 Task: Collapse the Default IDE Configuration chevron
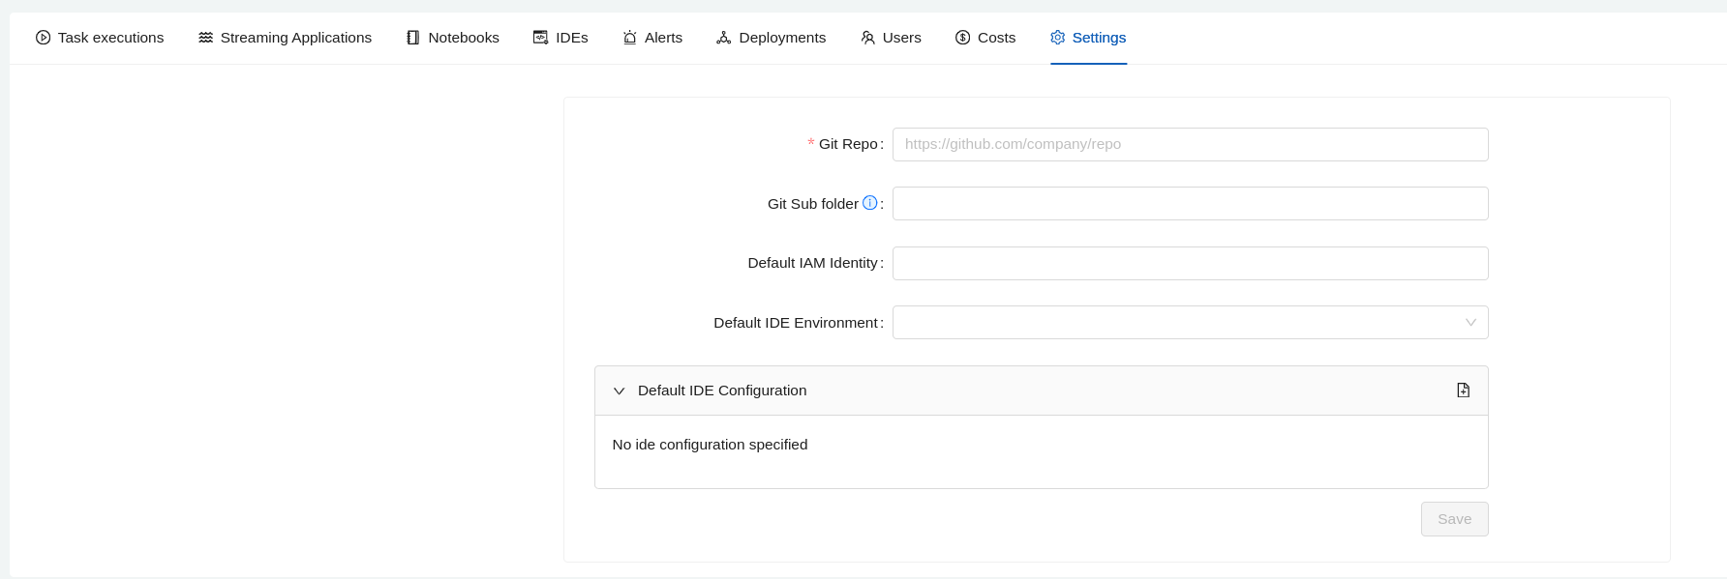click(620, 391)
